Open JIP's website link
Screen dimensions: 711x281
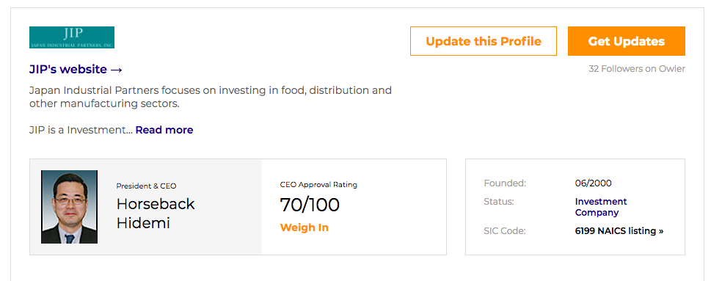76,70
